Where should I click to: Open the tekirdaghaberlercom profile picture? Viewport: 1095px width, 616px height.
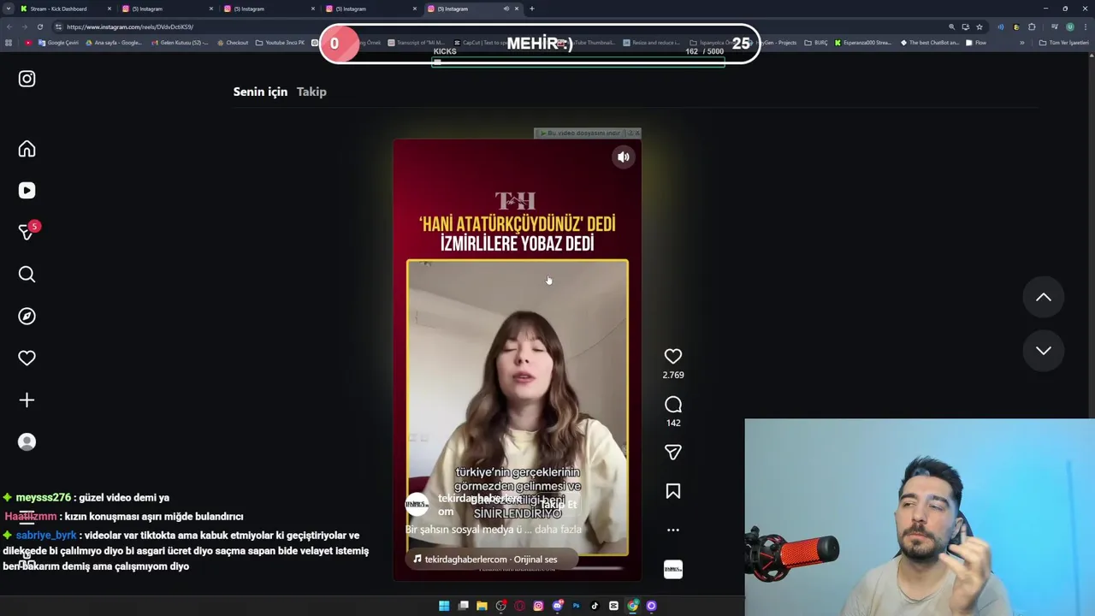click(417, 505)
